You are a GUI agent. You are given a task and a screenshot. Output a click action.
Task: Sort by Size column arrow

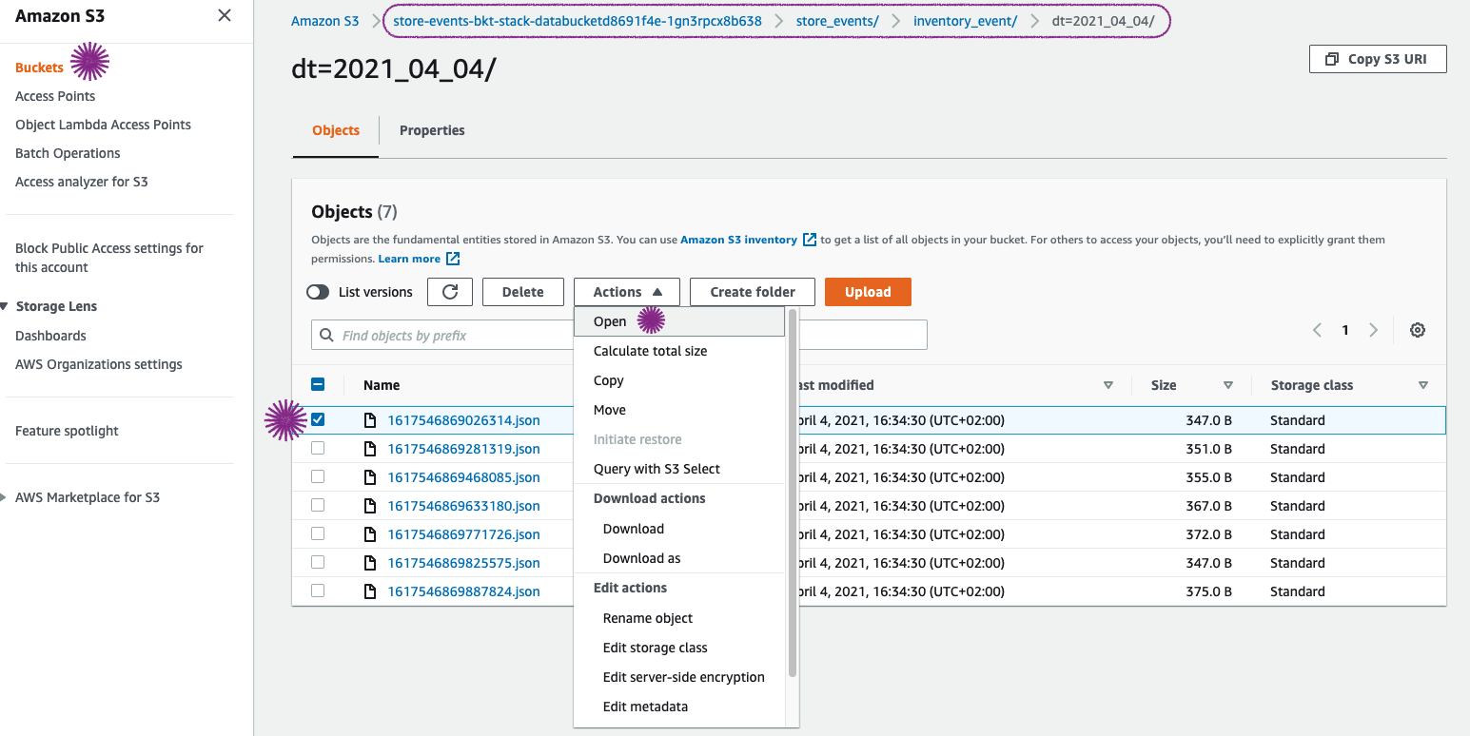[1228, 385]
